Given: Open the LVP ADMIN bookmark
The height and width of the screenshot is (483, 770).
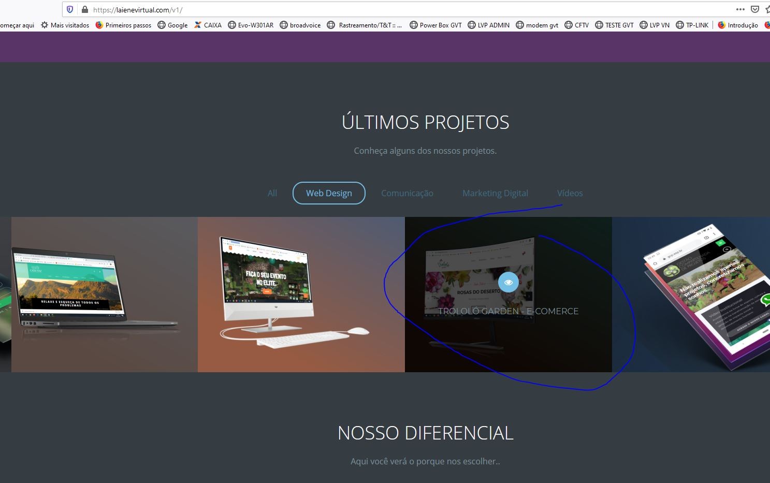Looking at the screenshot, I should (x=489, y=25).
